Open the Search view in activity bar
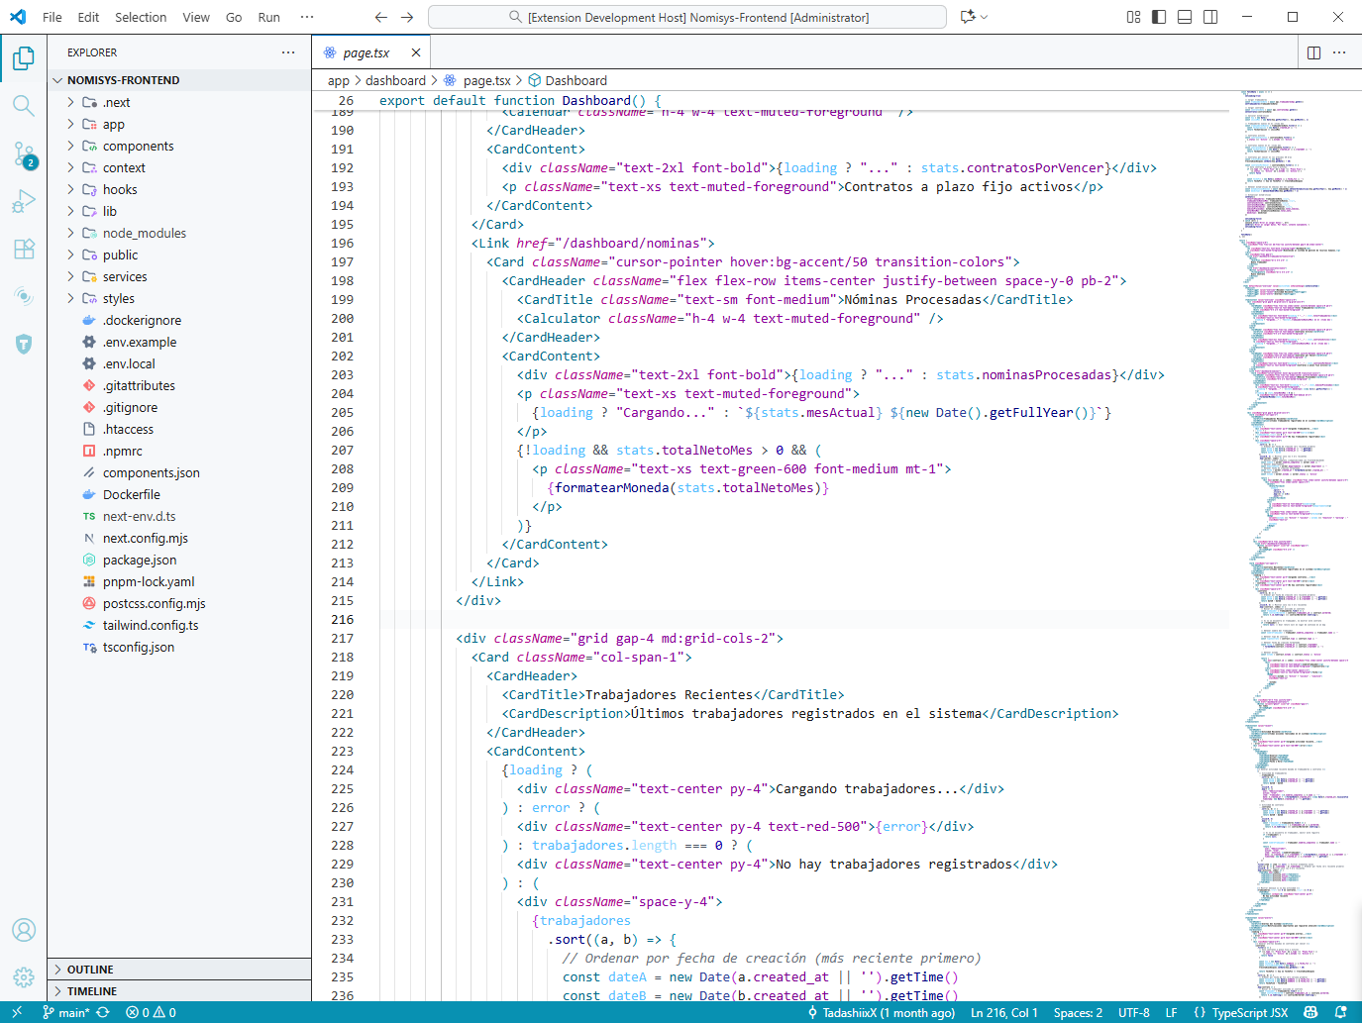1362x1023 pixels. coord(24,105)
